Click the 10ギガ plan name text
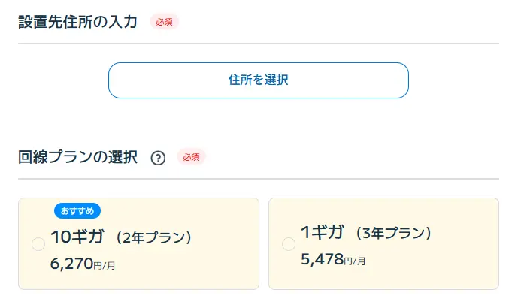Viewport: 518px width, 308px height. point(77,237)
